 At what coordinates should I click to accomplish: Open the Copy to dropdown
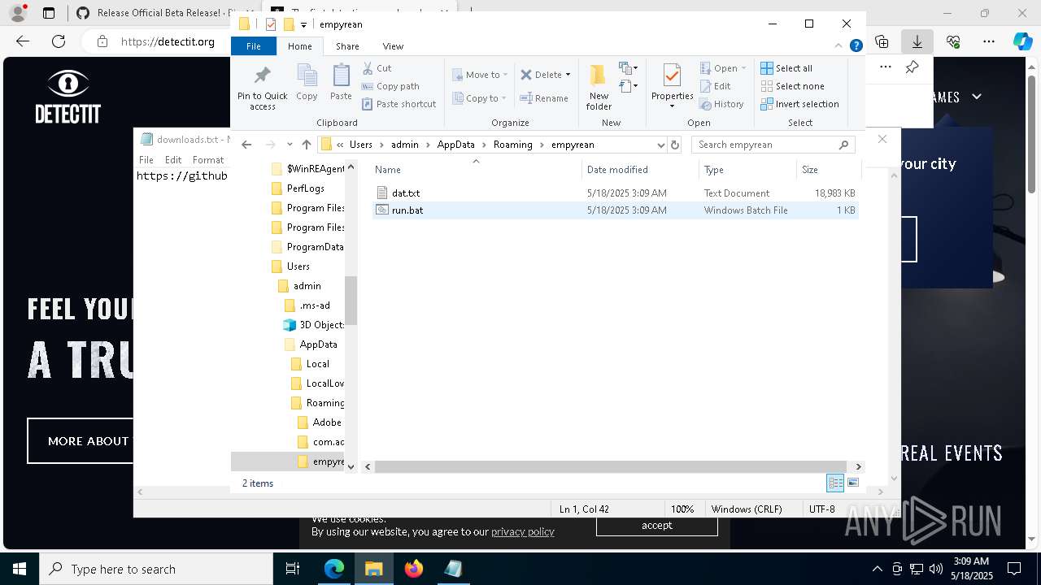pos(480,98)
